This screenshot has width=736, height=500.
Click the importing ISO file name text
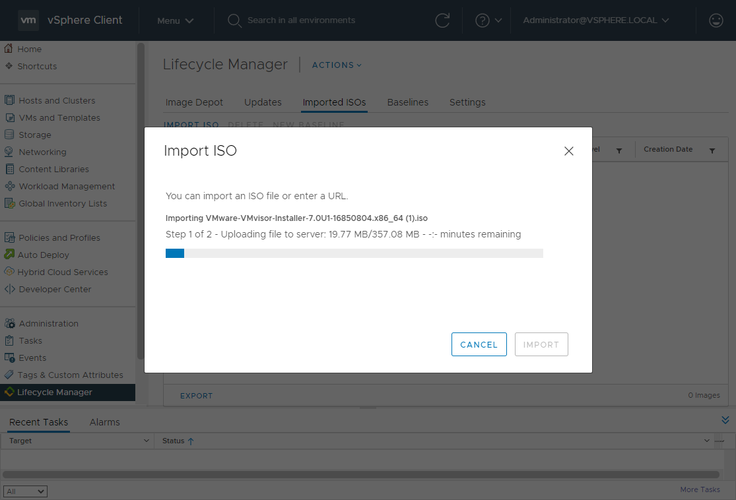pos(316,218)
